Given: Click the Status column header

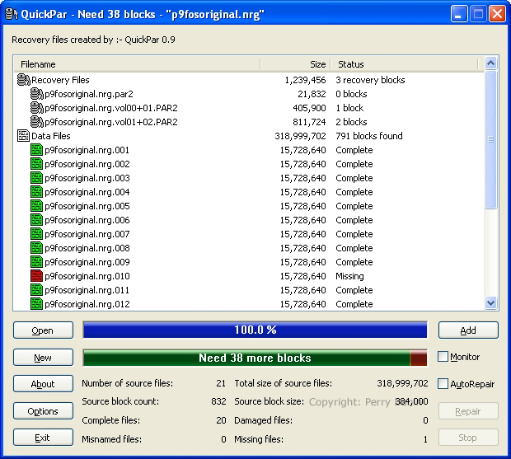Looking at the screenshot, I should 404,64.
